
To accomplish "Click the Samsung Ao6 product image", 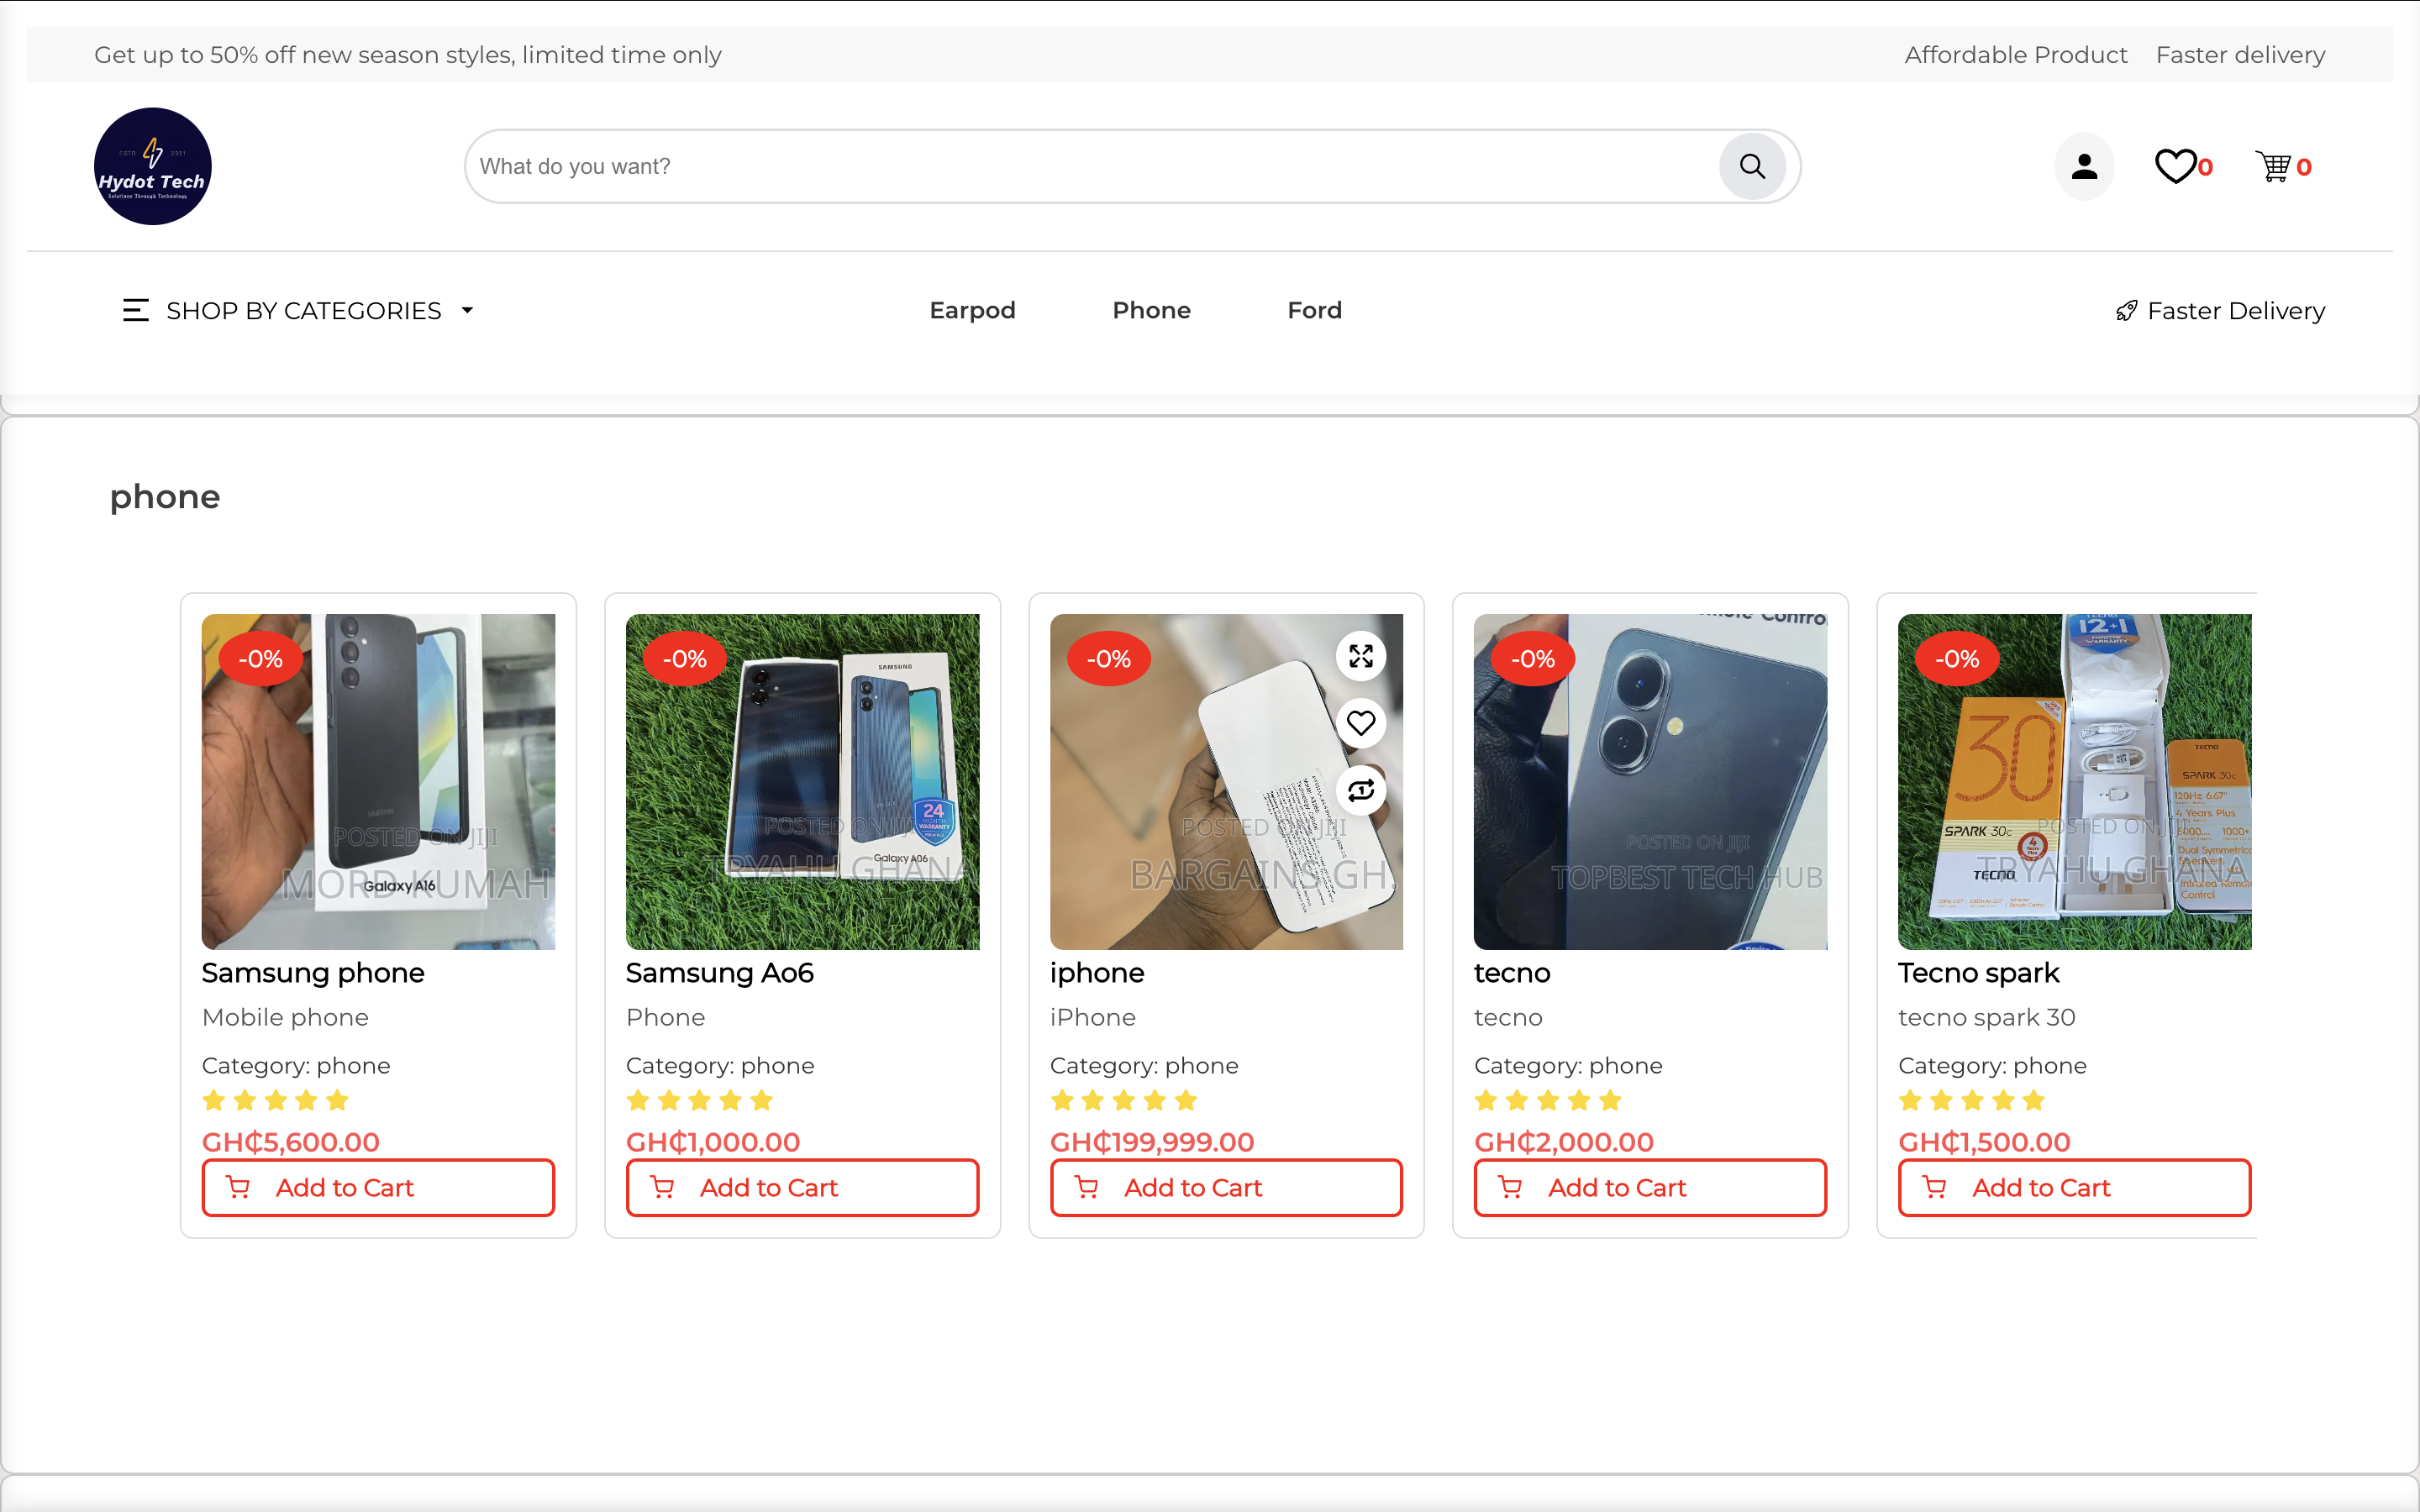I will (803, 780).
